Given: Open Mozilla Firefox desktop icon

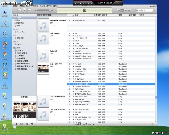Looking at the screenshot, I should 5,45.
